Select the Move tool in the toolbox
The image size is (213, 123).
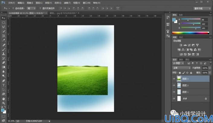click(4, 18)
